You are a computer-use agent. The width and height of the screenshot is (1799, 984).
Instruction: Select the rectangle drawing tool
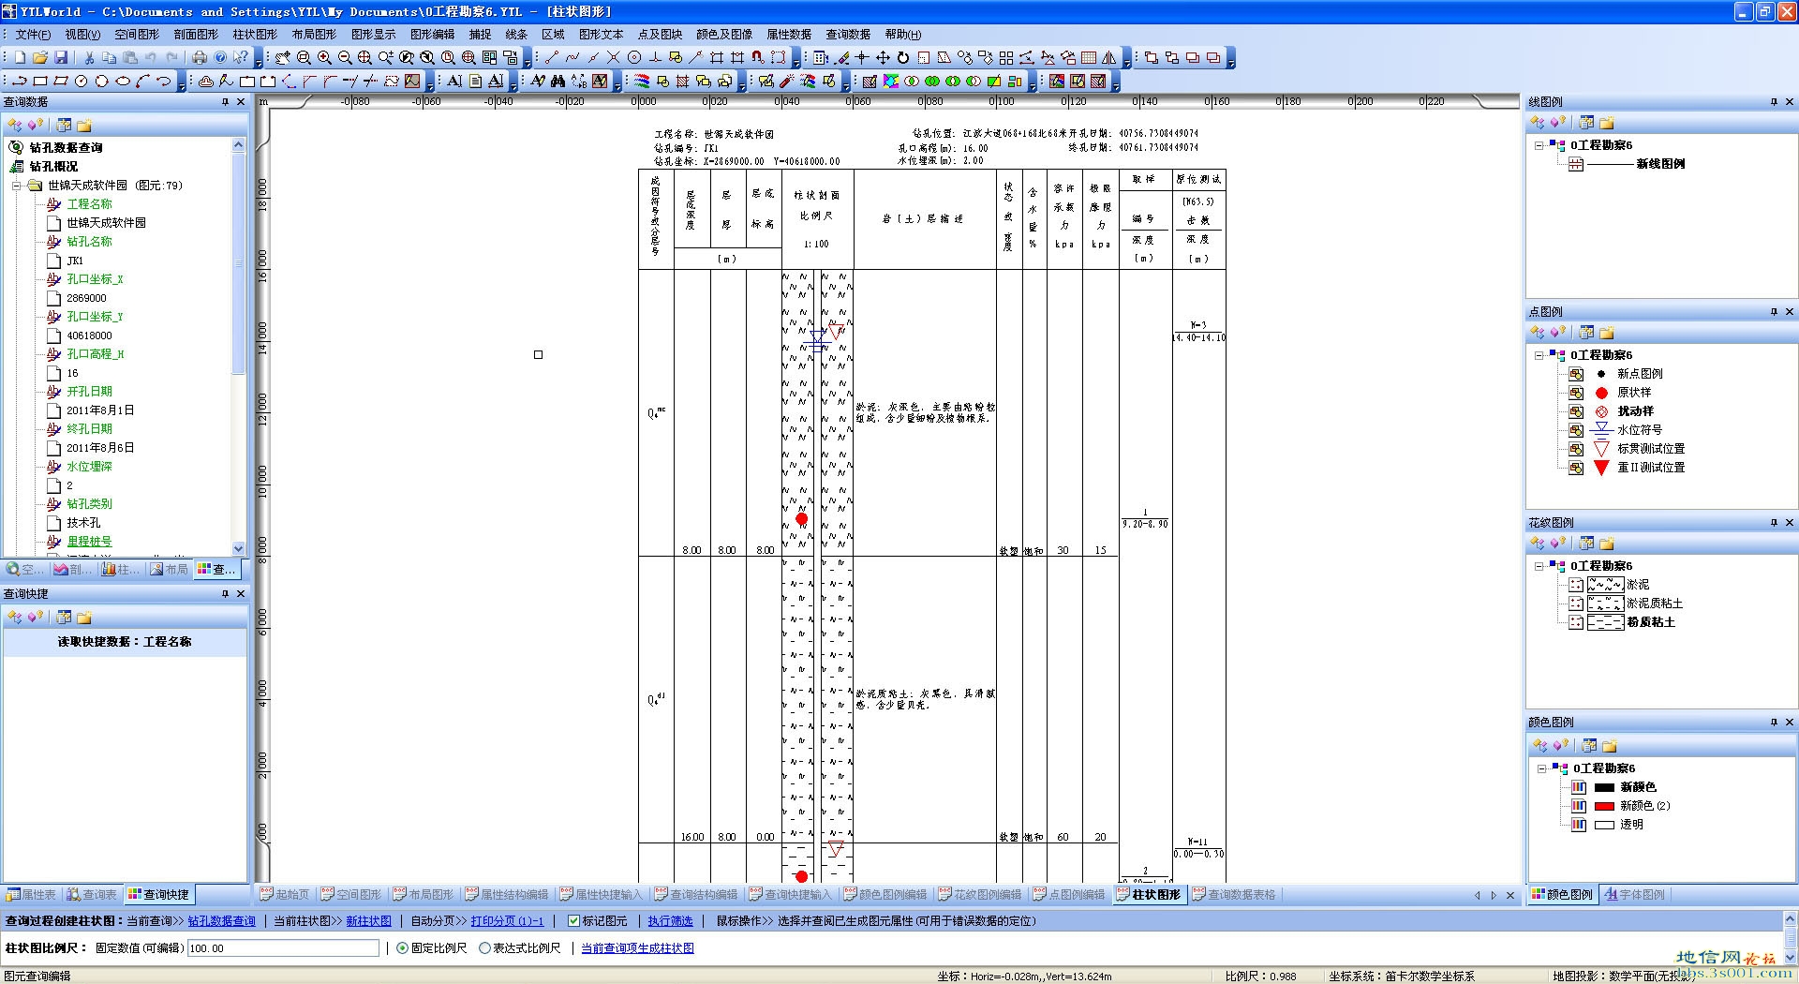40,81
